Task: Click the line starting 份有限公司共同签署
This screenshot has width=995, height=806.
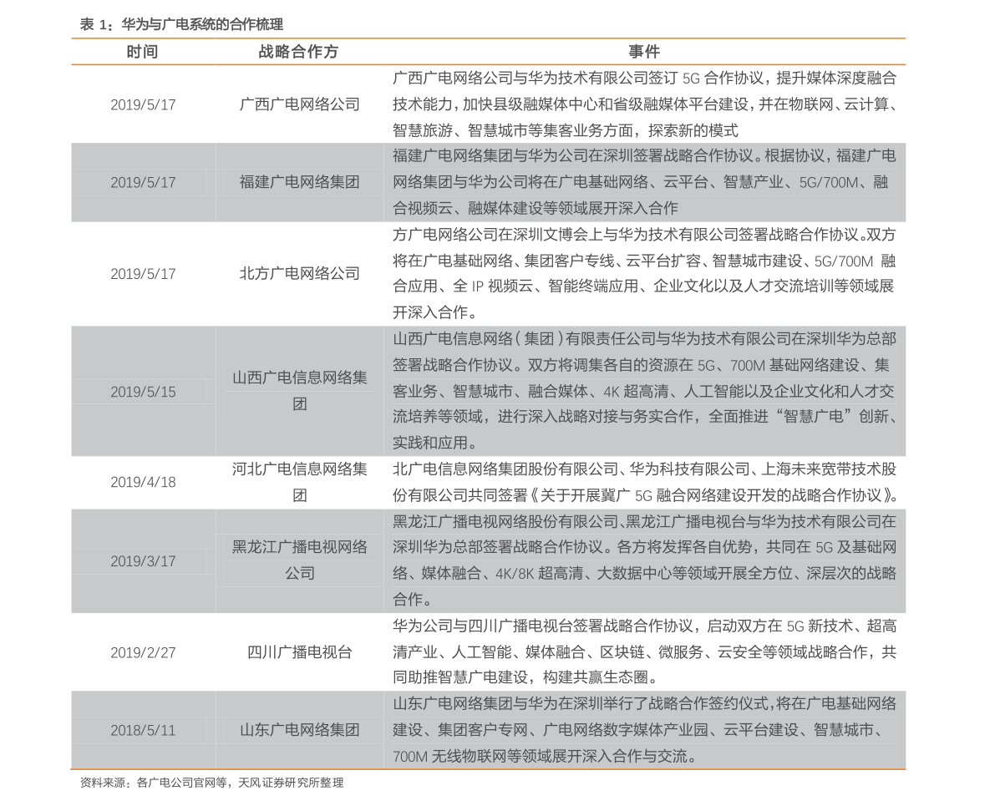Action: point(645,495)
